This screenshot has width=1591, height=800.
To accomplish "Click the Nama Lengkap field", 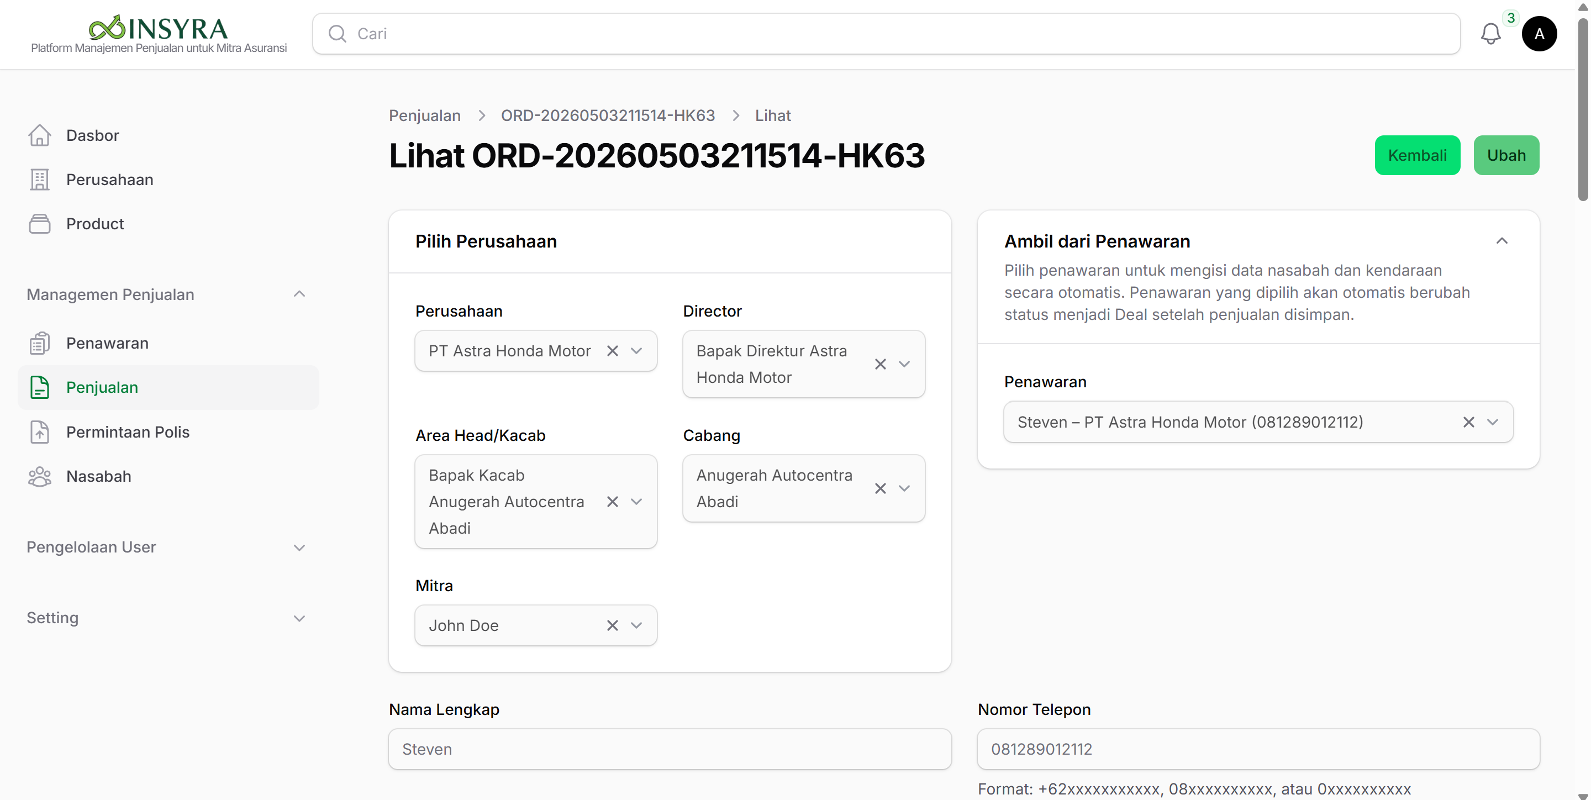I will 670,749.
